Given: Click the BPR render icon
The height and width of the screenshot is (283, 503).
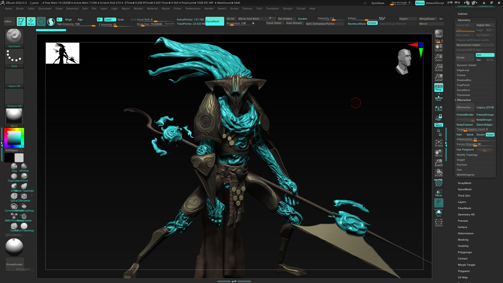Looking at the screenshot, I should click(x=439, y=34).
